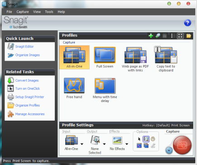Viewport: 197px width, 165px height.
Task: Toggle timer setup clock option
Action: point(153,139)
